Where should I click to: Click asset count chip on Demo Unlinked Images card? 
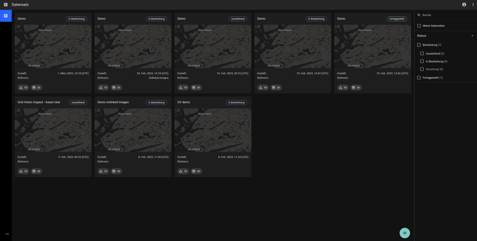103,171
